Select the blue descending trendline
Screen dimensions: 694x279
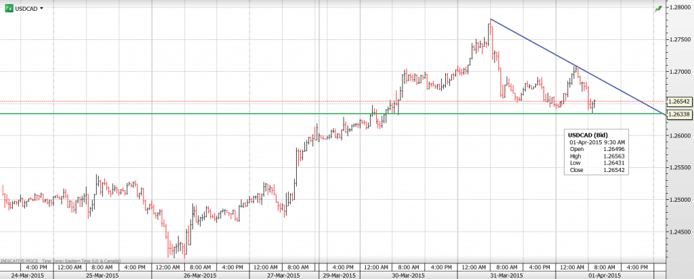point(576,66)
